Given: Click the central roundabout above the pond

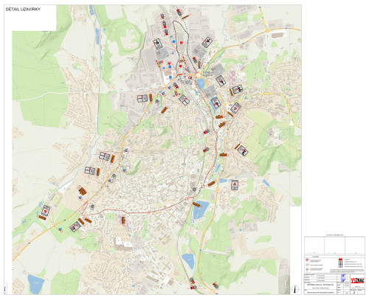Looking at the screenshot, I should click(199, 74).
